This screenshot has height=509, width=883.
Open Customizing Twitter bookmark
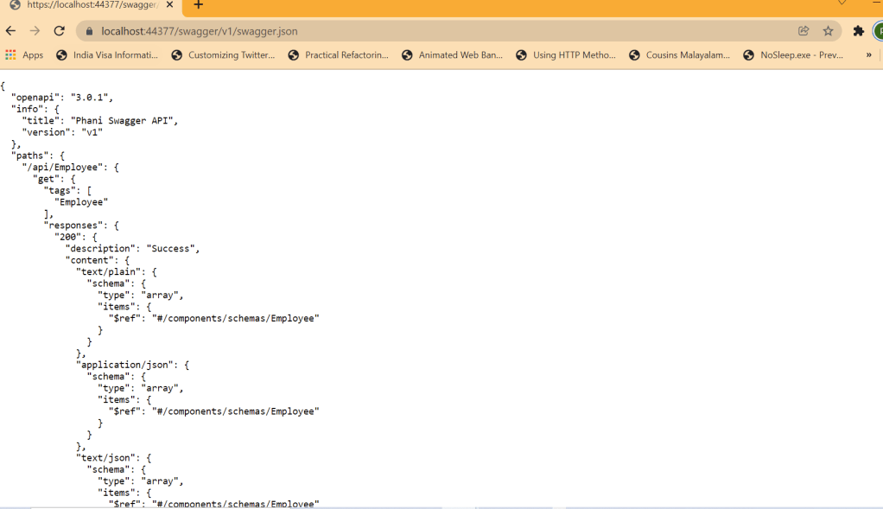(223, 55)
